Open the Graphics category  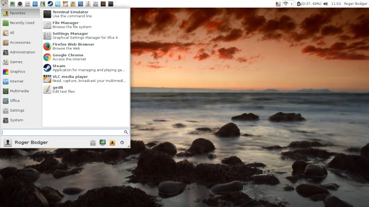tap(21, 72)
